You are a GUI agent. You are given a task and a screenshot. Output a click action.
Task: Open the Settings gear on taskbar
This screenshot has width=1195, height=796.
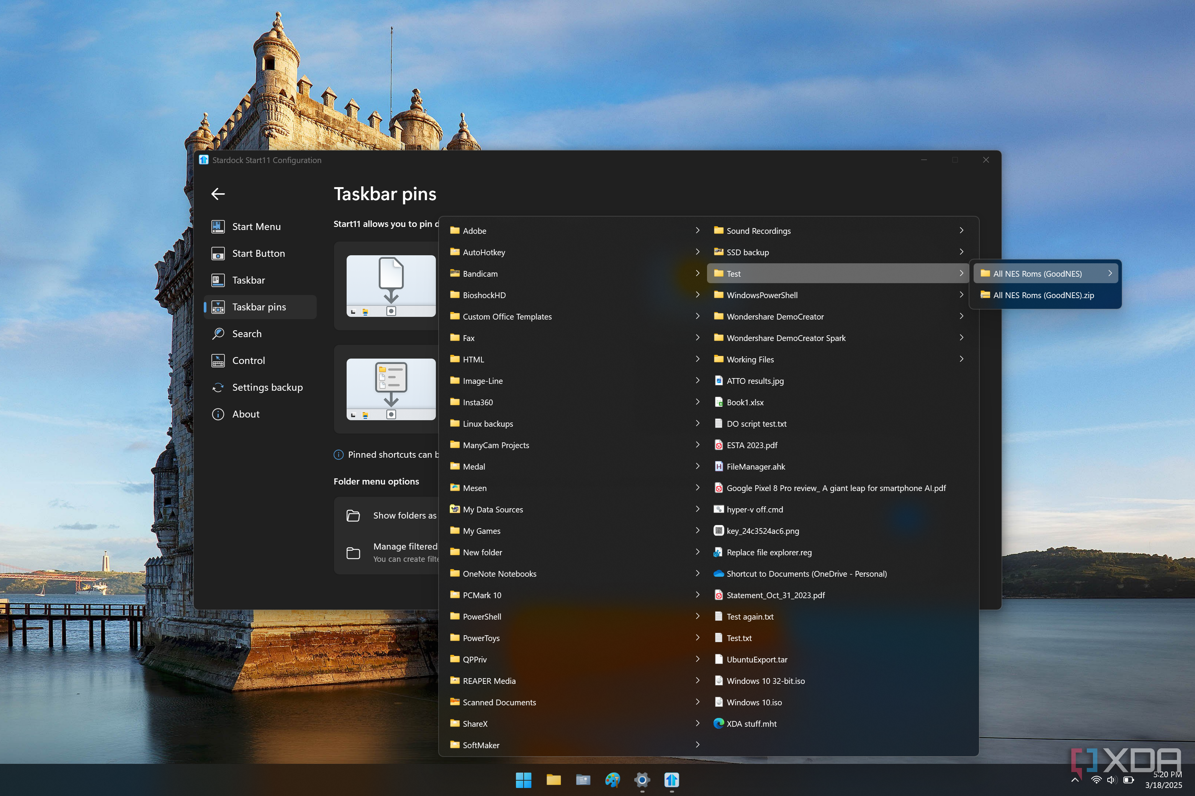coord(642,780)
